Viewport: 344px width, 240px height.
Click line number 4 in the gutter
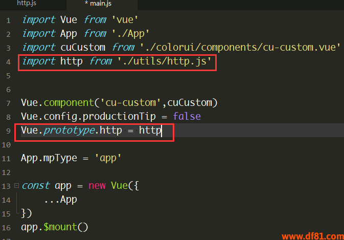coord(8,62)
